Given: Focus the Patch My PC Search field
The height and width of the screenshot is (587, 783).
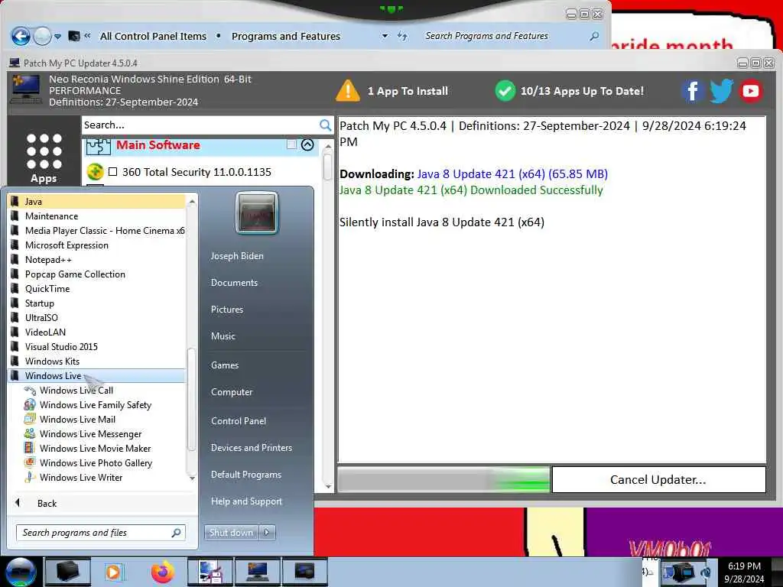Looking at the screenshot, I should (200, 125).
